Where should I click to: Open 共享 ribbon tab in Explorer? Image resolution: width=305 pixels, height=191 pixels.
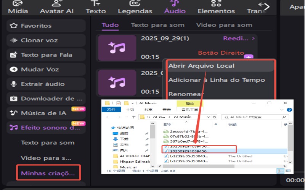click(x=148, y=110)
